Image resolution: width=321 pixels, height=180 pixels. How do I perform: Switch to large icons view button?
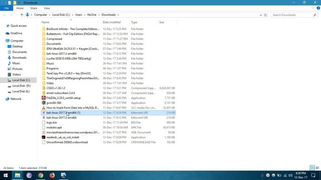(317, 168)
